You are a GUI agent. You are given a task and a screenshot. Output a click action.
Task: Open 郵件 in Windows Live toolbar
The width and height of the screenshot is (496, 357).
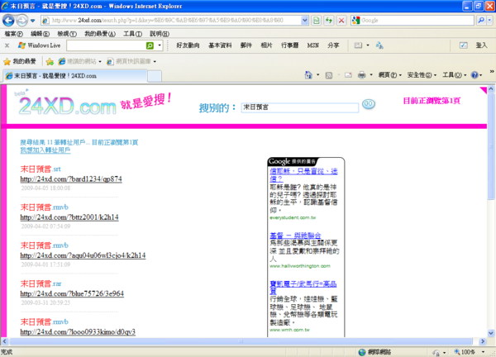point(246,45)
